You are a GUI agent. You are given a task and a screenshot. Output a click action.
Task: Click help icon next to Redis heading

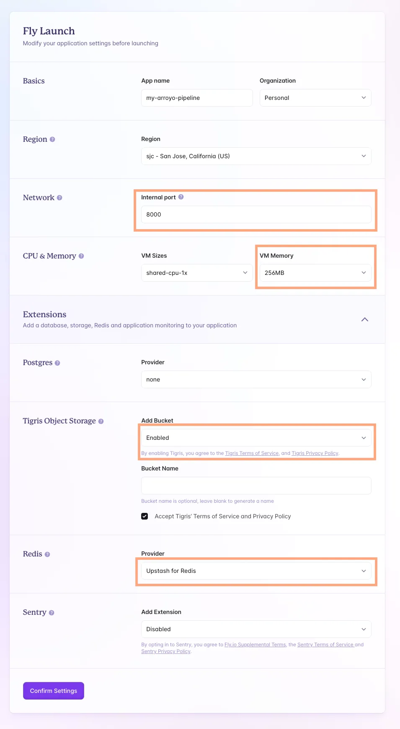(x=47, y=554)
